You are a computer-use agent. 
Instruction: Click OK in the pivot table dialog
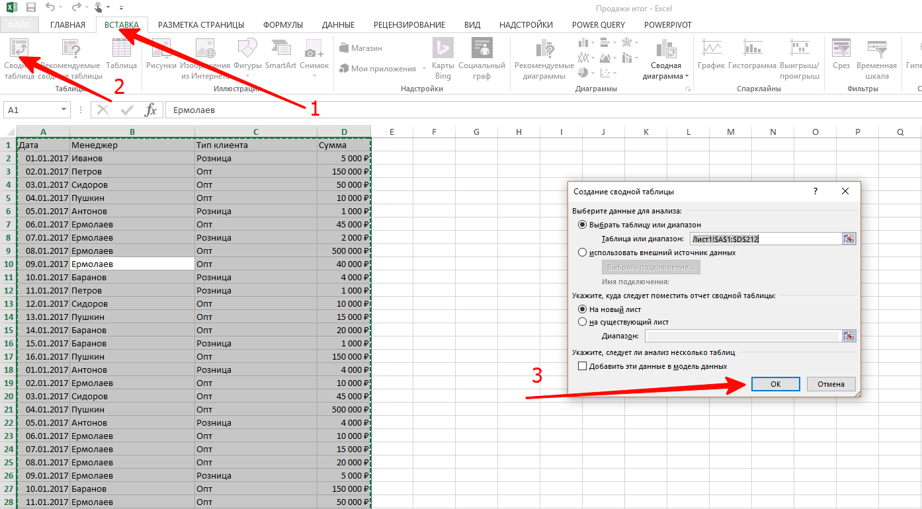pyautogui.click(x=776, y=384)
